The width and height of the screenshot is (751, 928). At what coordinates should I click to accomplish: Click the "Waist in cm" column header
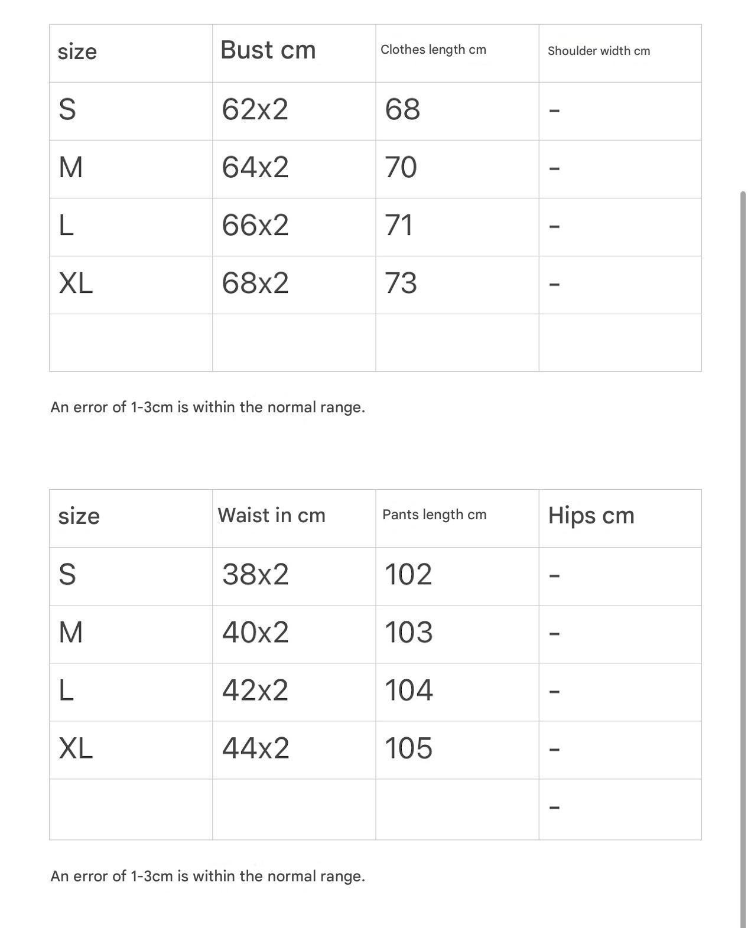tap(271, 516)
